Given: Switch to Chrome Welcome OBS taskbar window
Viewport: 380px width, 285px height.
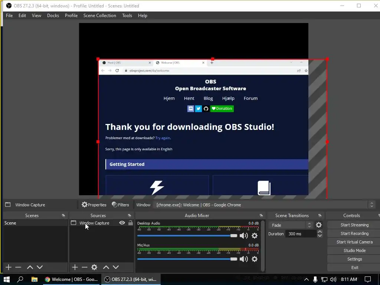Looking at the screenshot, I should tap(72, 279).
